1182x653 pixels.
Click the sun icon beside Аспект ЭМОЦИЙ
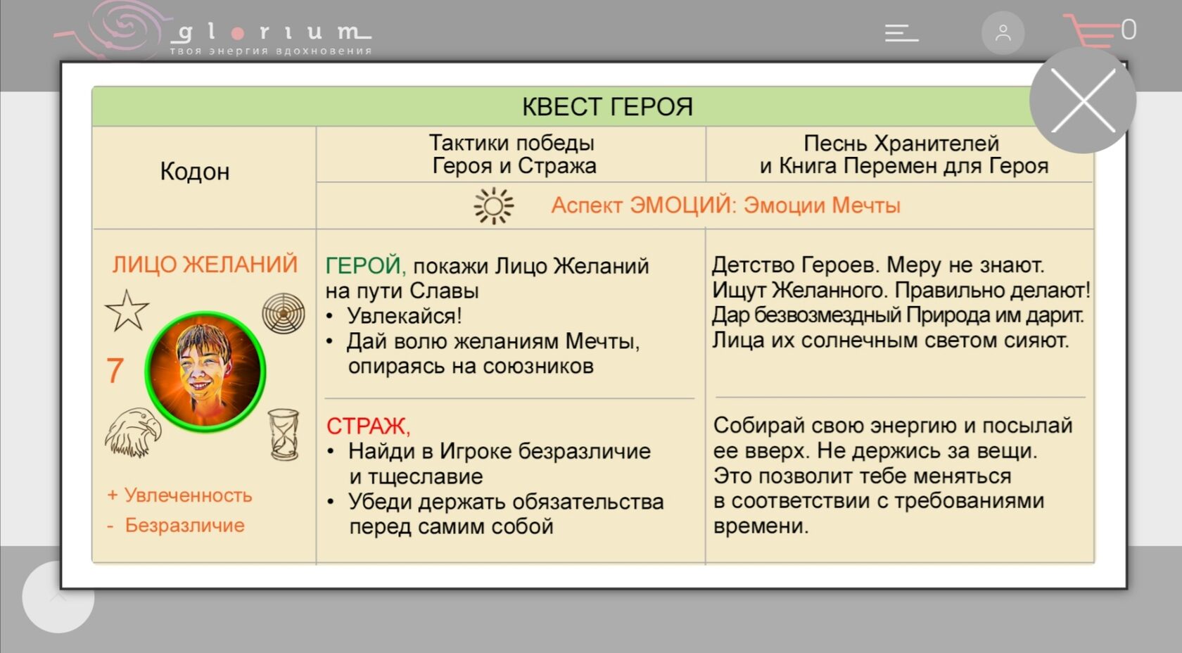[493, 205]
